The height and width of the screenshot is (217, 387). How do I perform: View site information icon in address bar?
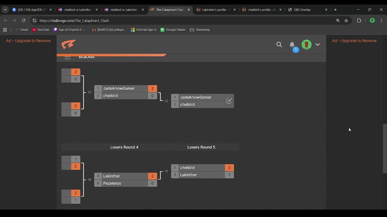coord(34,20)
